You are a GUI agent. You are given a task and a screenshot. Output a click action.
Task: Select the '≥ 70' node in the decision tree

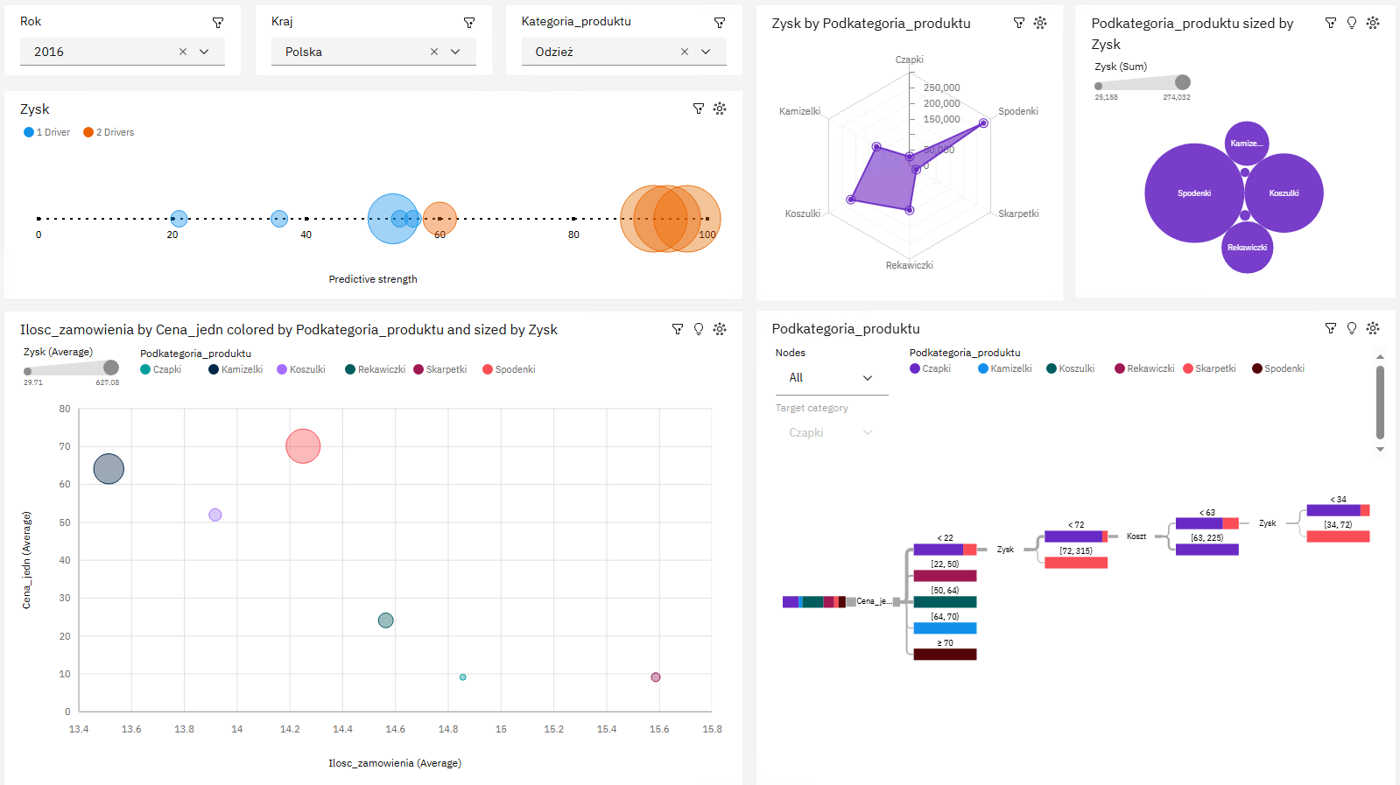(945, 654)
